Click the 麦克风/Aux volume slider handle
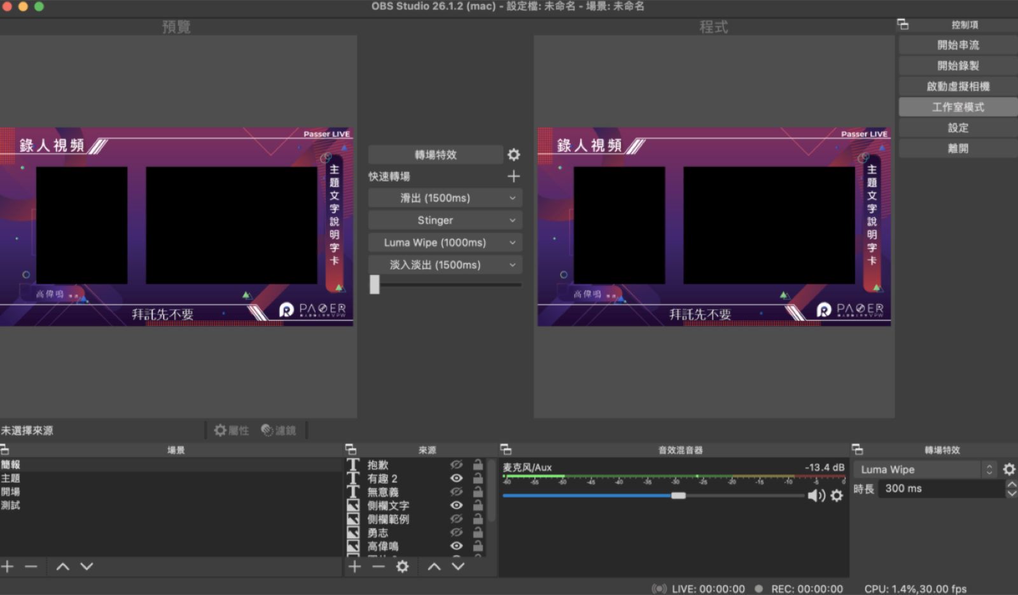 tap(678, 495)
